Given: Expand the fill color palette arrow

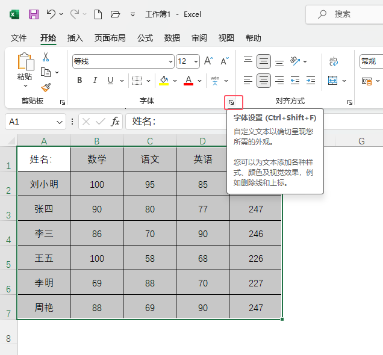Looking at the screenshot, I should tap(175, 81).
